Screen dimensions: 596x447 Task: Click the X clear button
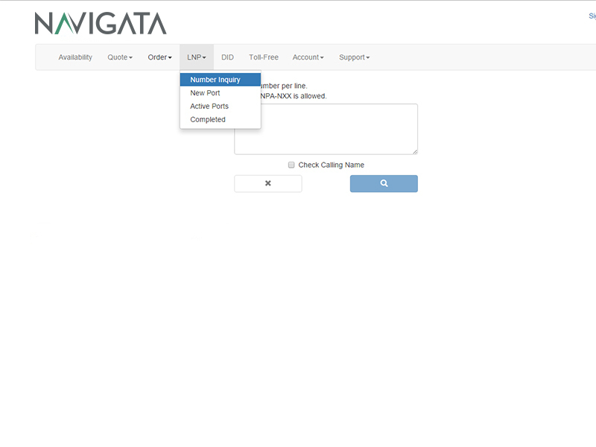[x=267, y=183]
